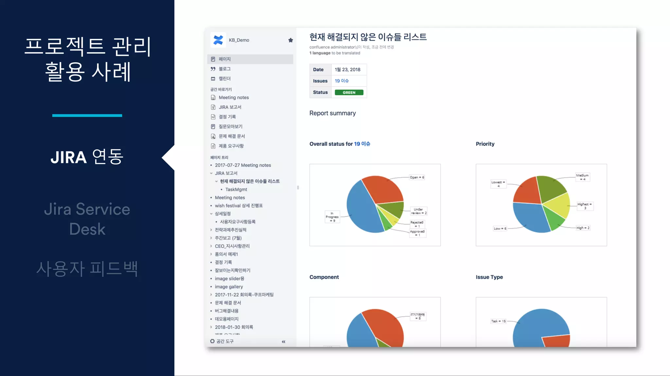Click the confluence administrator author link
The width and height of the screenshot is (670, 376).
(332, 47)
